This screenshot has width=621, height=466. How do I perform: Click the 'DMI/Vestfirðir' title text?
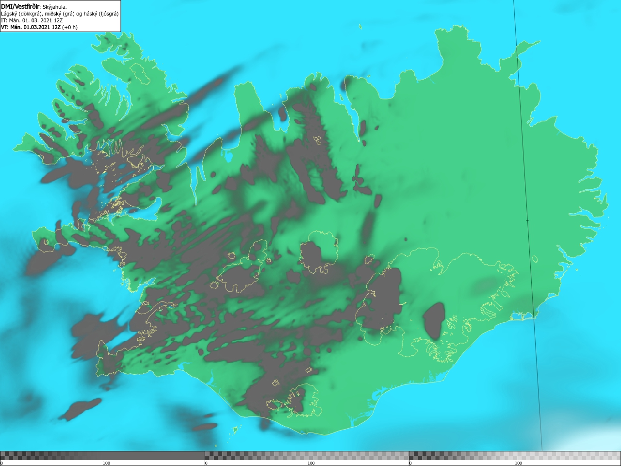click(20, 7)
